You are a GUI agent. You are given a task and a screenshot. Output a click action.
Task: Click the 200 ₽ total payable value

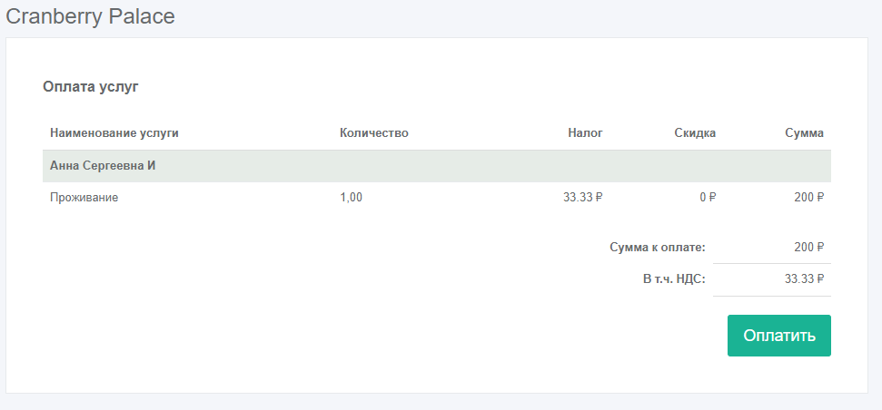(808, 247)
